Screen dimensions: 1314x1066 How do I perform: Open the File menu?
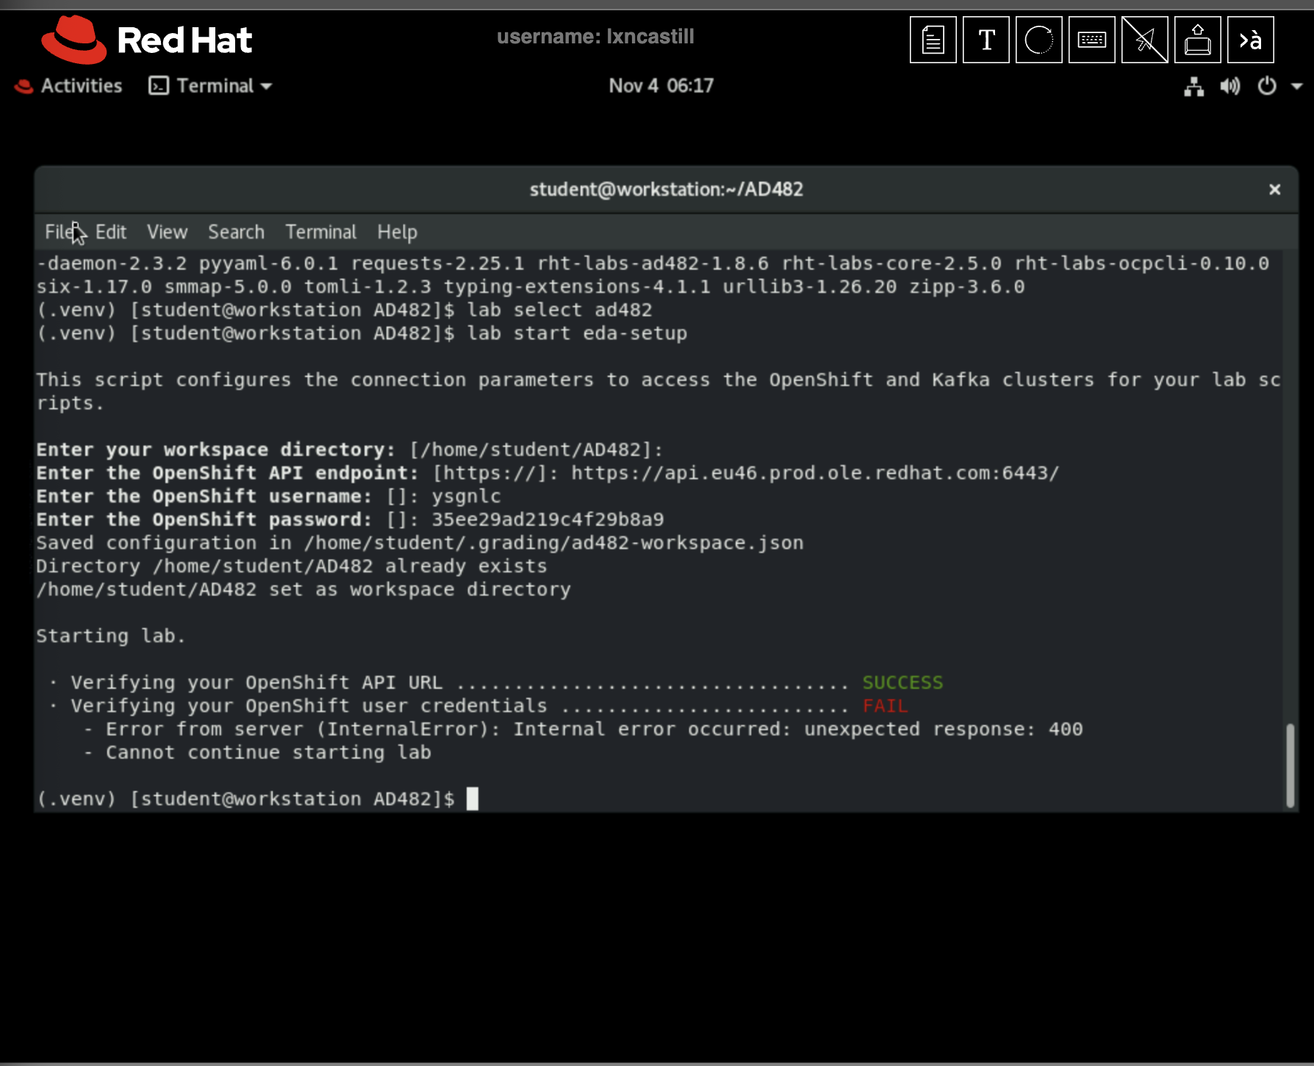coord(60,232)
